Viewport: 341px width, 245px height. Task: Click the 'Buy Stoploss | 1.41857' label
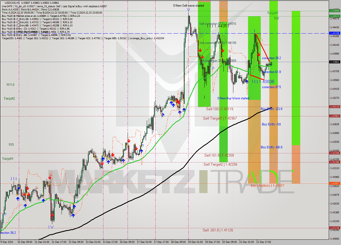tap(267, 185)
